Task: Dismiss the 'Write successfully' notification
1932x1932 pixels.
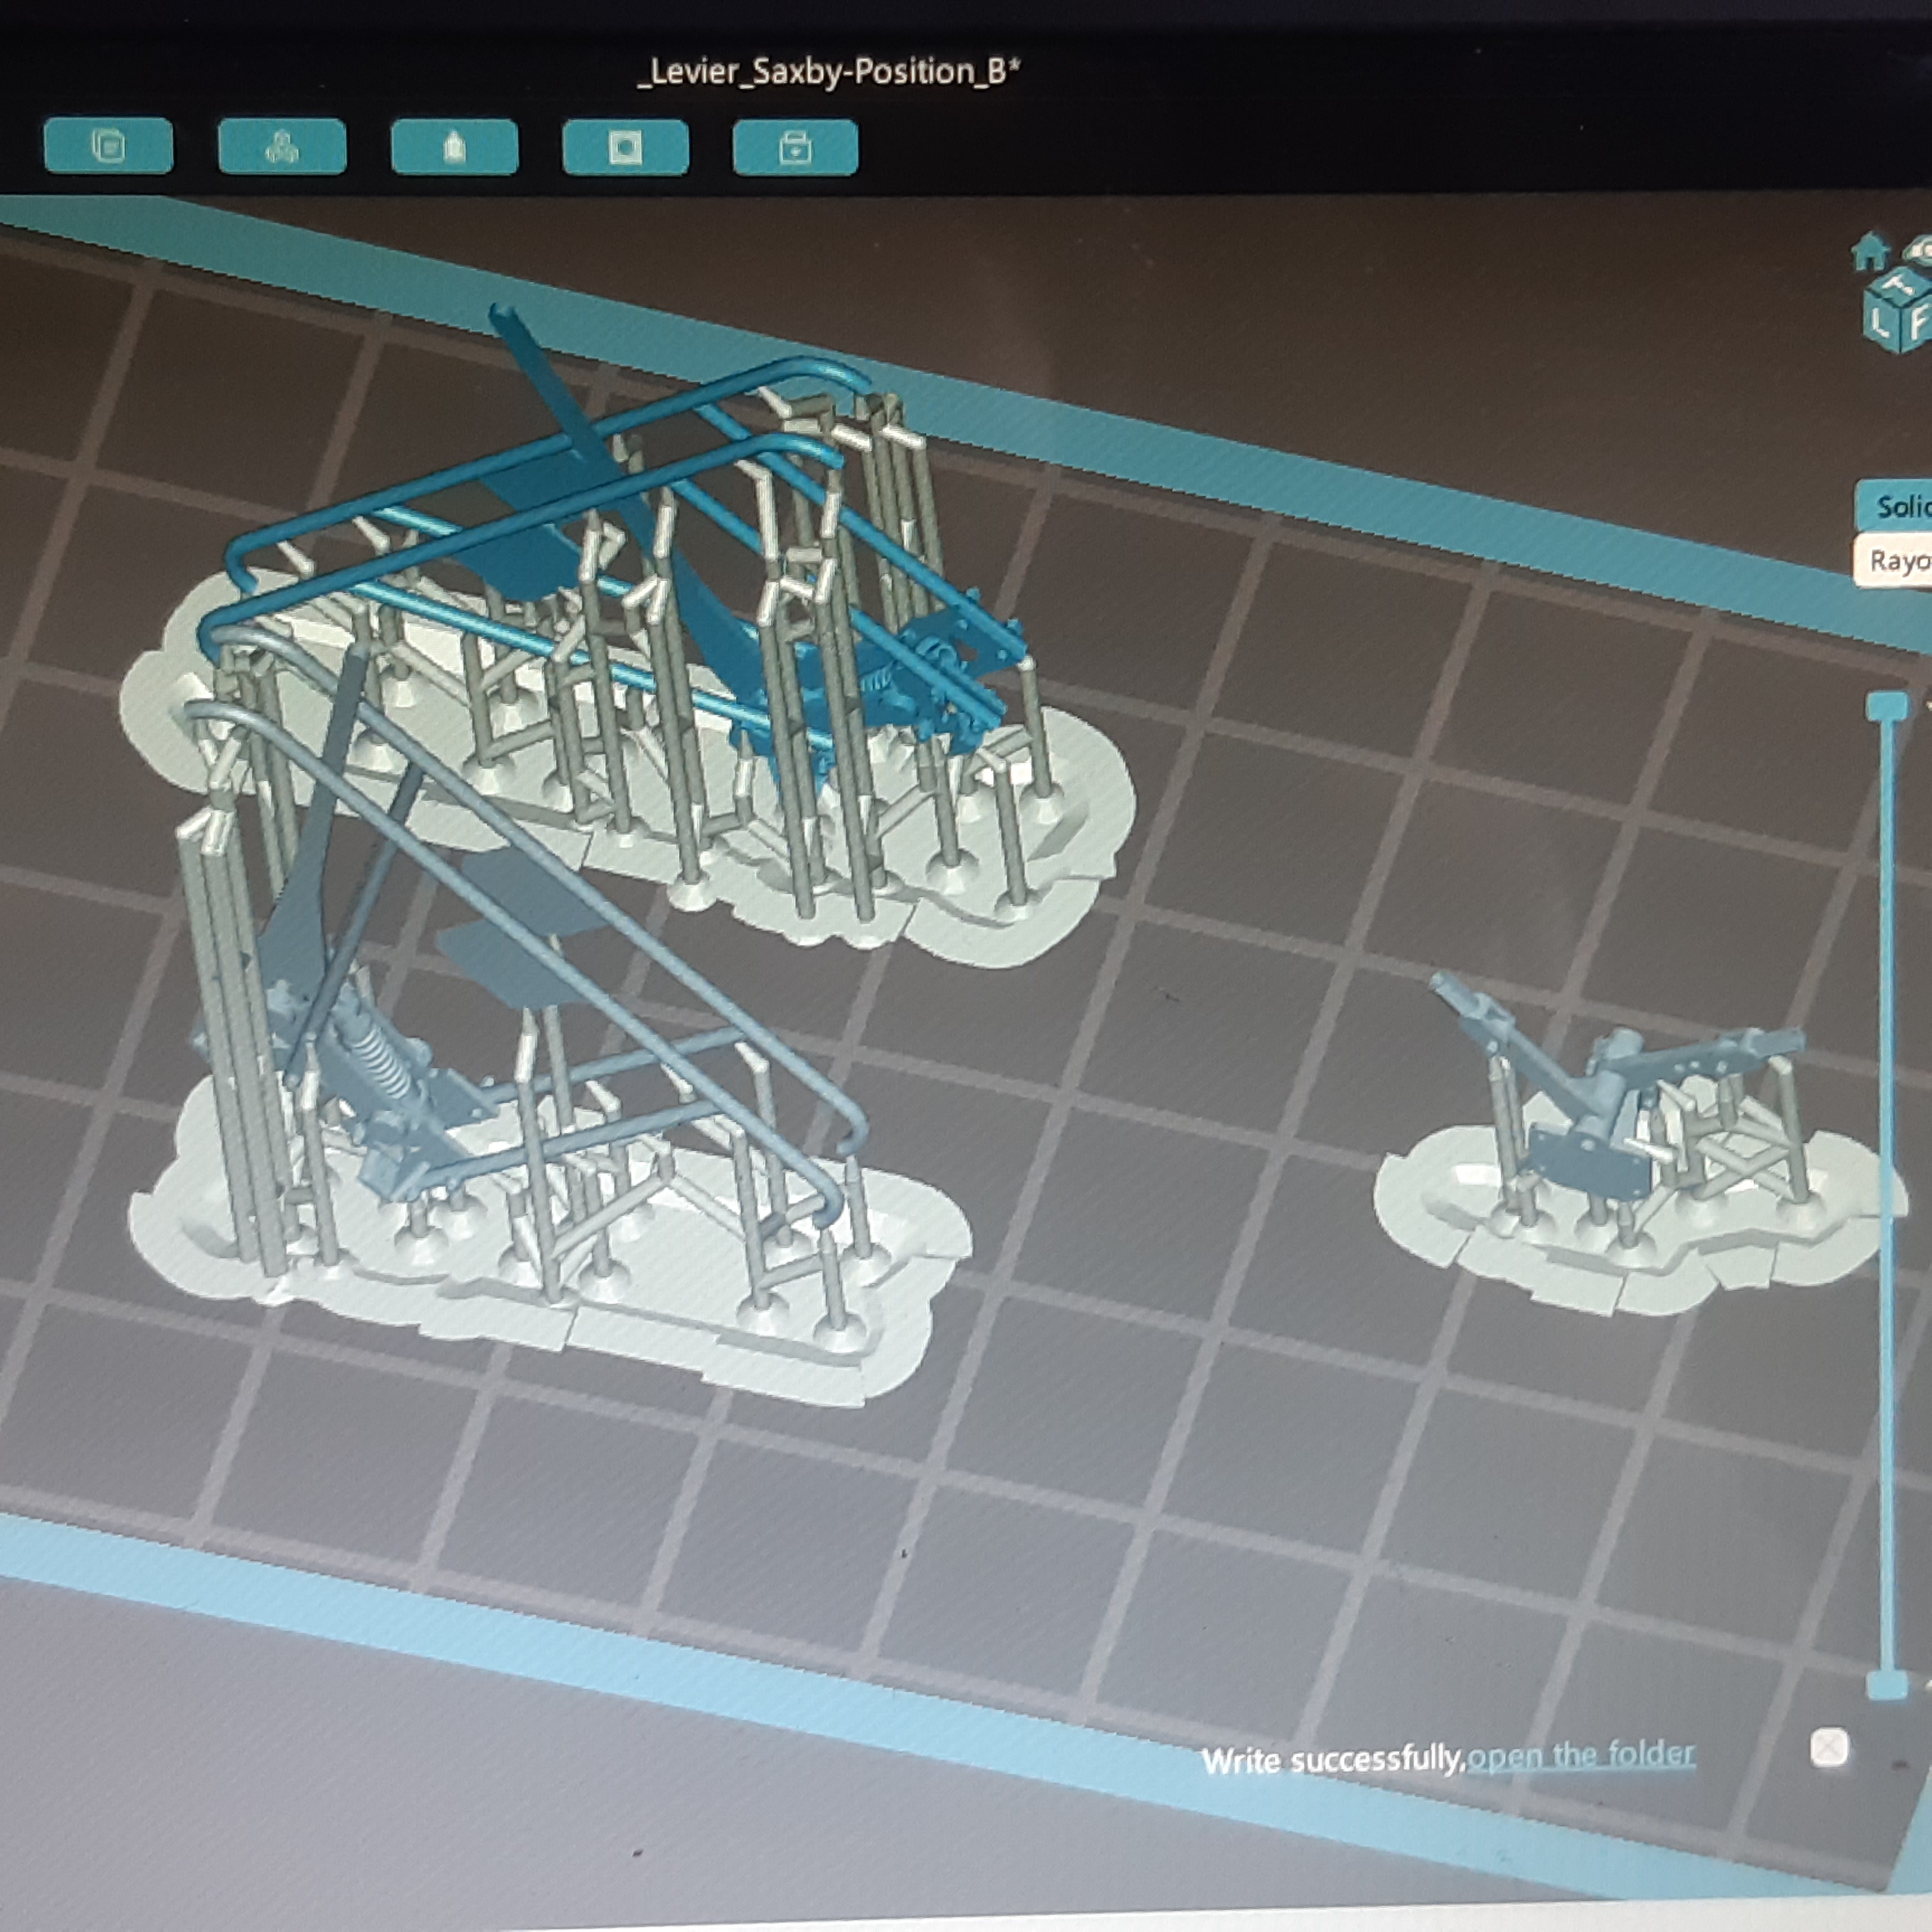Action: pyautogui.click(x=1829, y=1748)
